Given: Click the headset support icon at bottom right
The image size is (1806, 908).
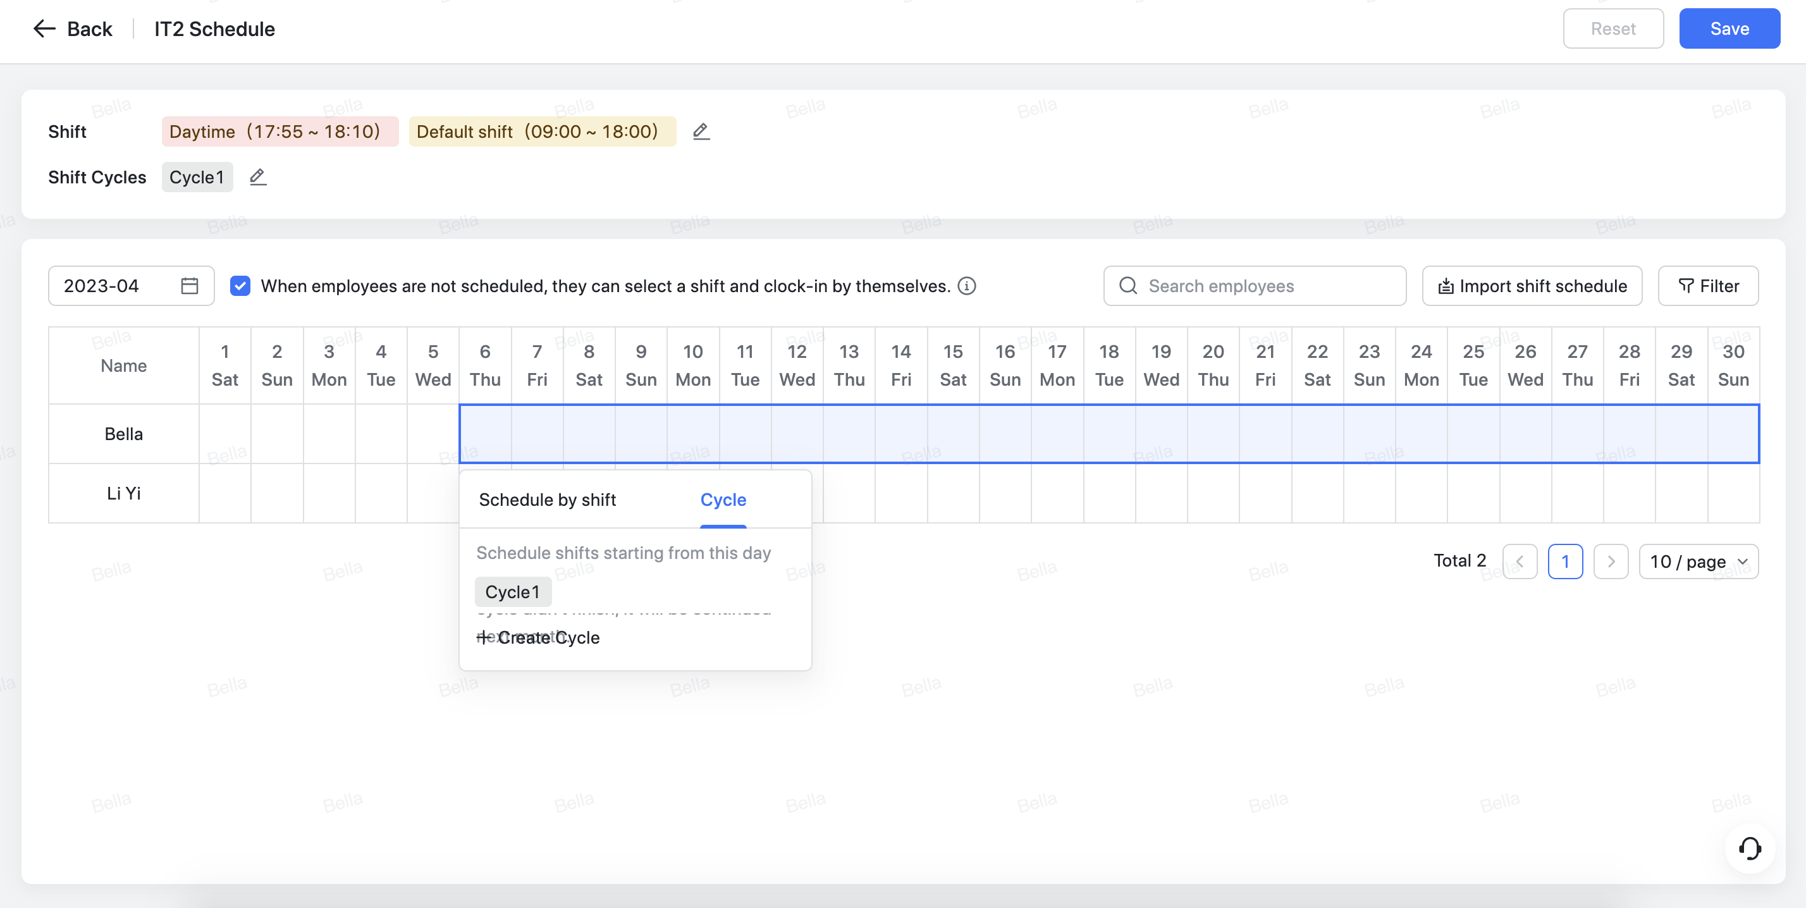Looking at the screenshot, I should (x=1750, y=849).
